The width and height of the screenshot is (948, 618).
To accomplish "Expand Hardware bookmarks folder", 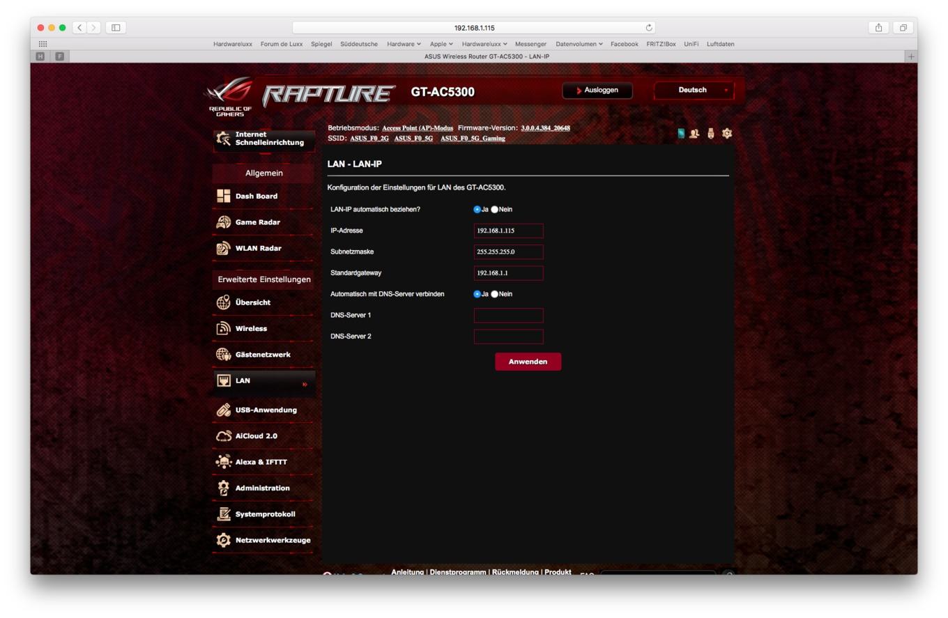I will click(x=404, y=44).
